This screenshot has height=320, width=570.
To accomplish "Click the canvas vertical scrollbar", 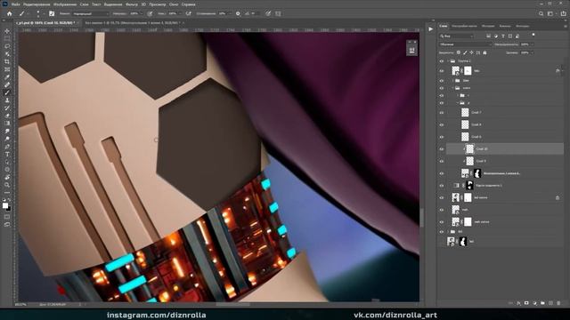I will coord(421,219).
